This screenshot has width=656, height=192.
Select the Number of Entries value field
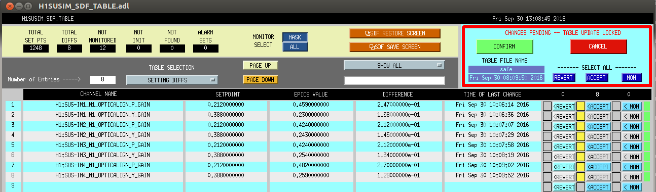[103, 79]
